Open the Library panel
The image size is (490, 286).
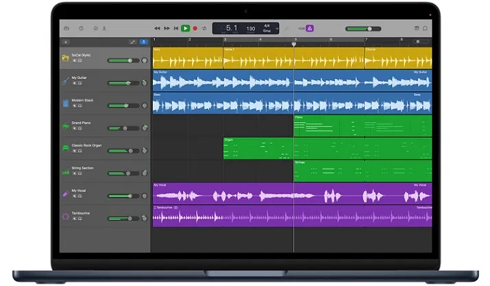pos(66,29)
